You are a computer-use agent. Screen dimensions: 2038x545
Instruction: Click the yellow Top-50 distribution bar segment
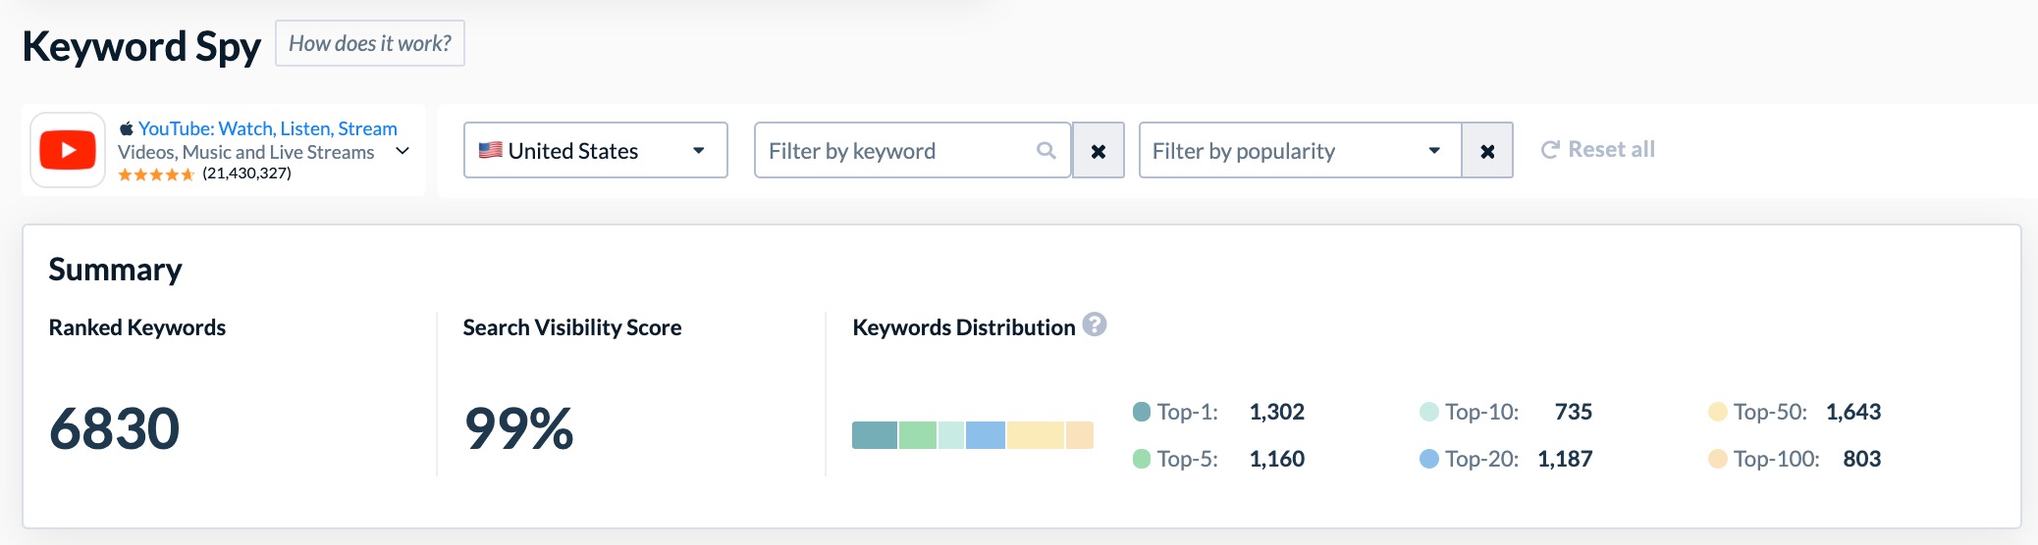(x=1036, y=435)
